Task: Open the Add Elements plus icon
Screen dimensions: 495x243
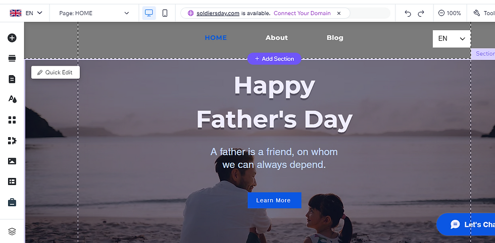Action: (x=12, y=38)
